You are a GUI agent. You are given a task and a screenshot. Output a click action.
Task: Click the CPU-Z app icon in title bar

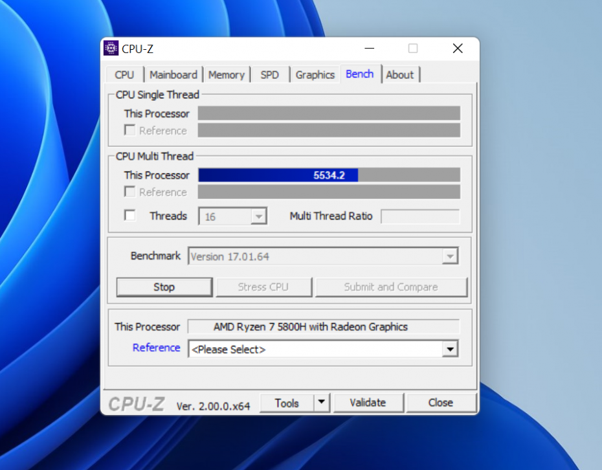[x=111, y=49]
